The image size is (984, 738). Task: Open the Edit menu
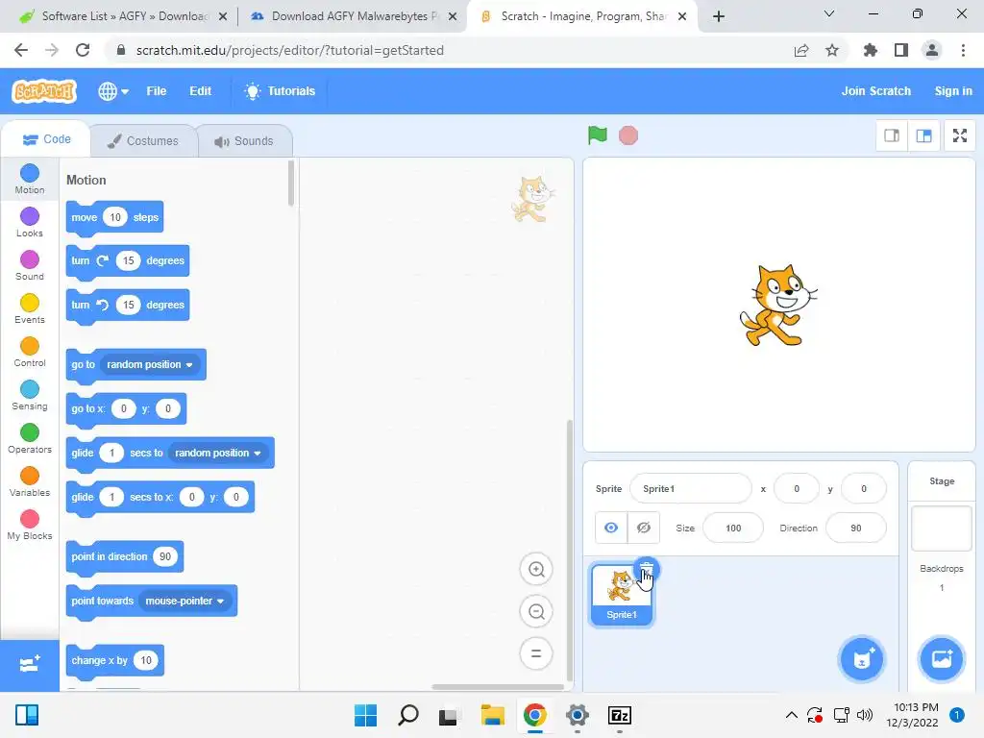(200, 91)
